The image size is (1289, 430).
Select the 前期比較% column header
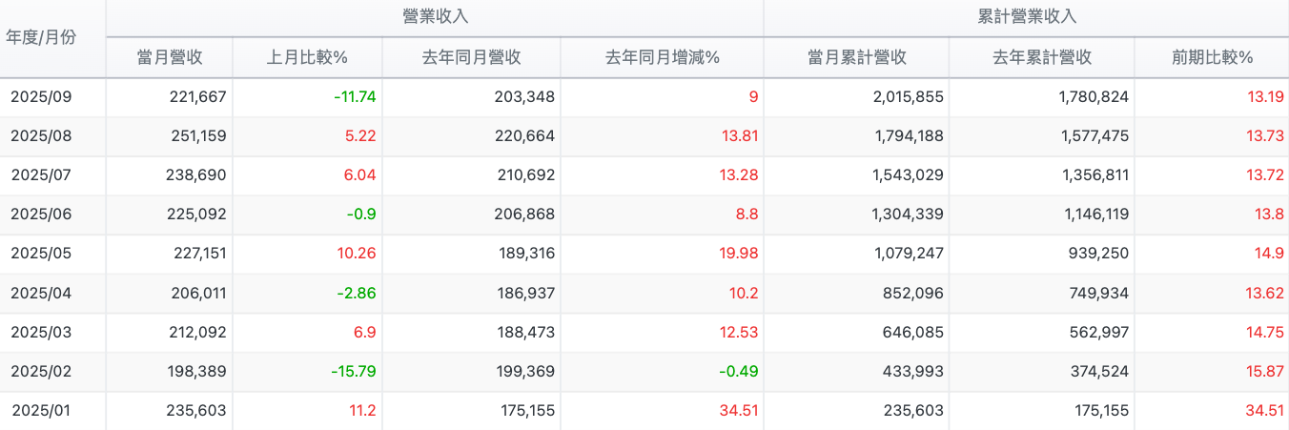pos(1212,57)
